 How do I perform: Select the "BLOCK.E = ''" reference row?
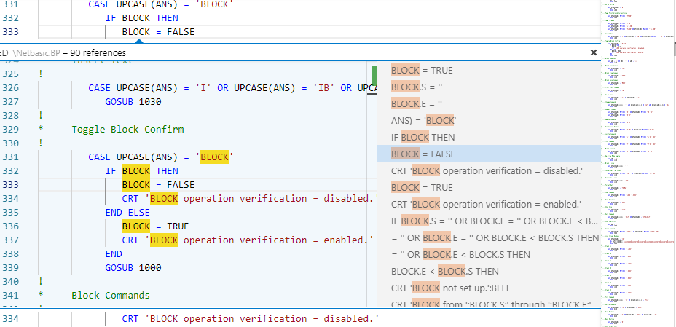489,104
